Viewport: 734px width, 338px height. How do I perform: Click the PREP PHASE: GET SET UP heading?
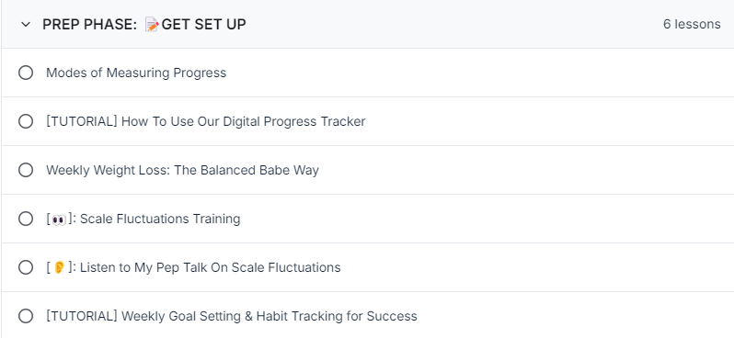coord(144,24)
